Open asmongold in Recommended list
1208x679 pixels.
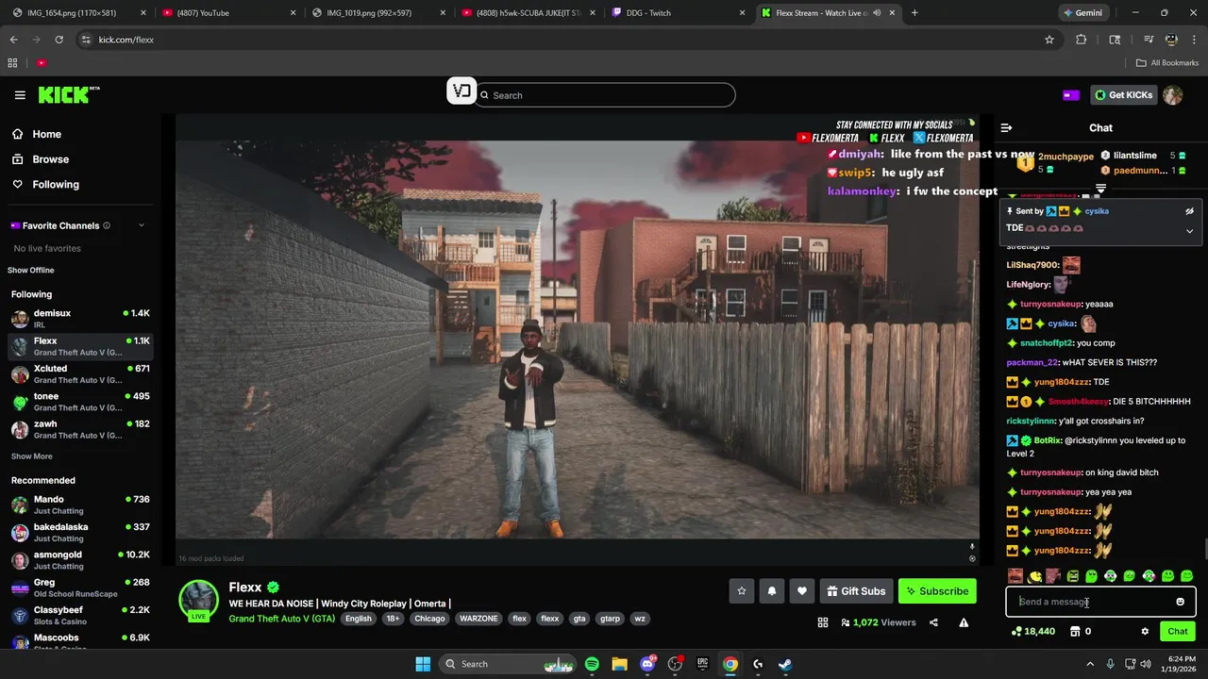(x=79, y=560)
